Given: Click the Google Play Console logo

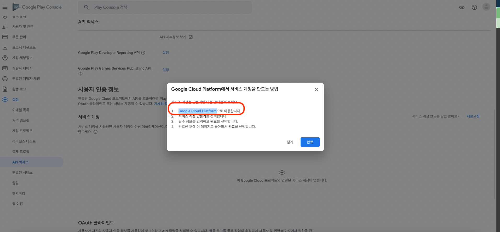Looking at the screenshot, I should (37, 7).
